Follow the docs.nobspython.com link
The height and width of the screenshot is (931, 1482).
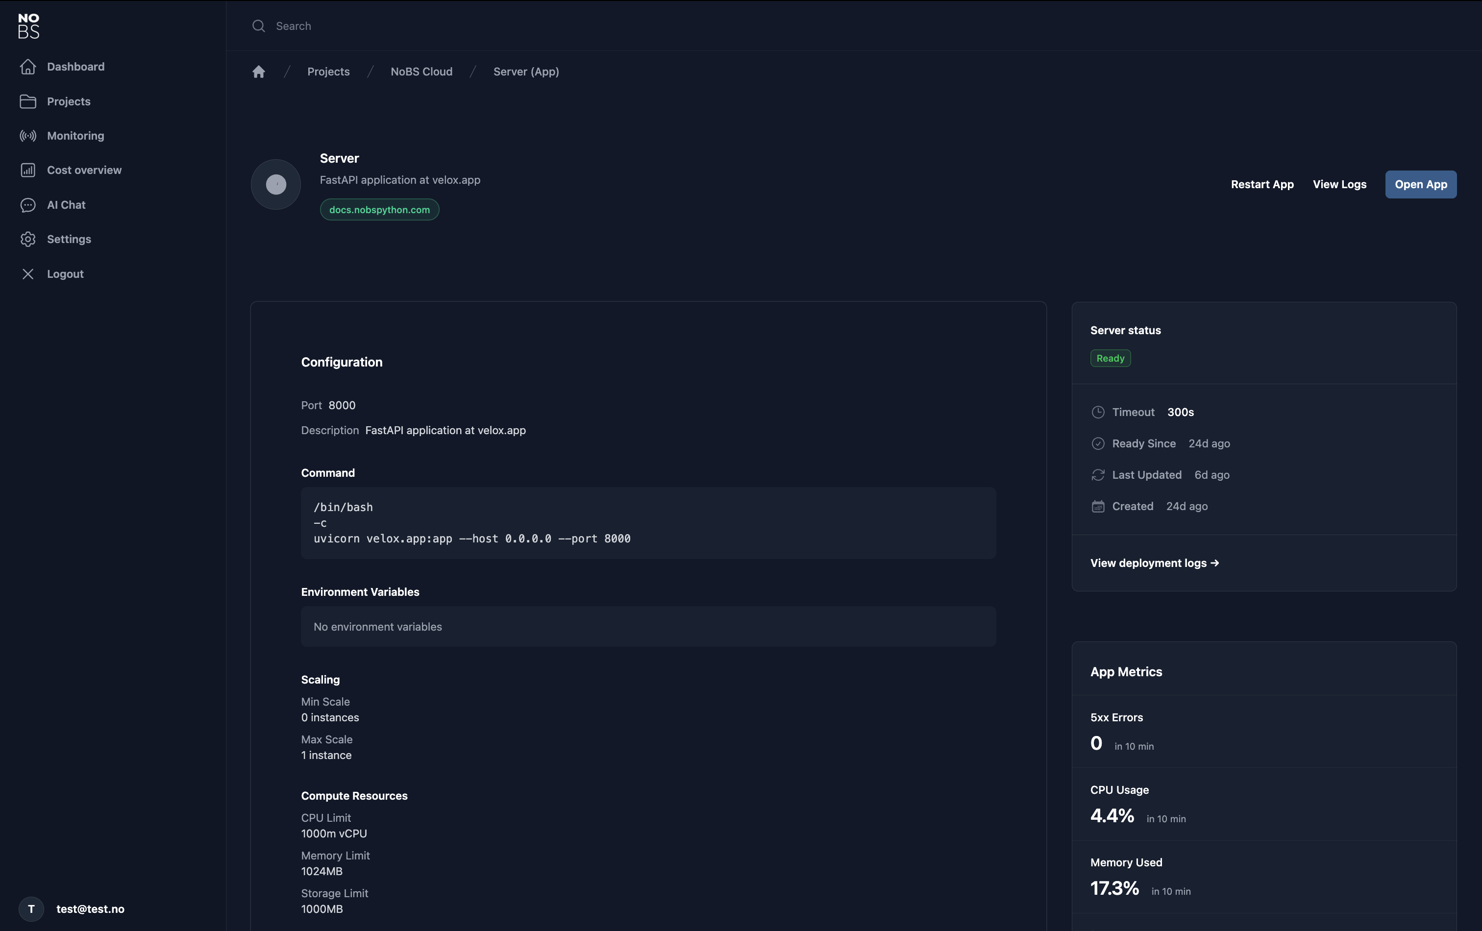pyautogui.click(x=380, y=209)
